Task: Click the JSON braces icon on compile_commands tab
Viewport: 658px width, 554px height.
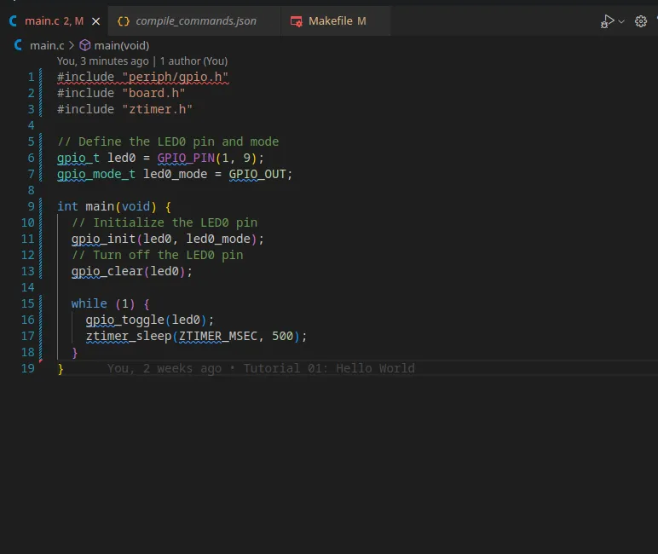Action: [x=124, y=21]
